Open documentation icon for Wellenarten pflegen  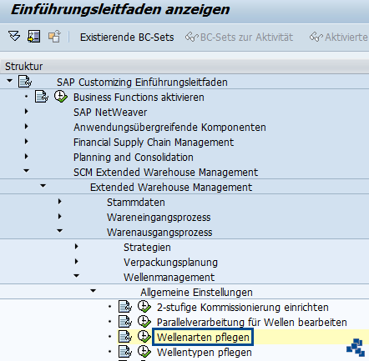pos(125,337)
